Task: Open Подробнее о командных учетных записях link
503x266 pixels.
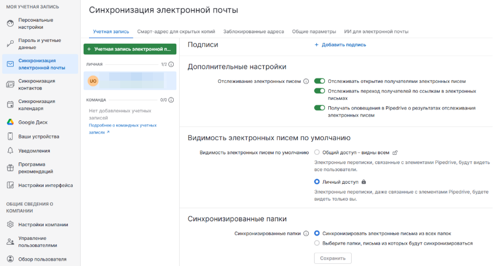Action: pos(122,129)
